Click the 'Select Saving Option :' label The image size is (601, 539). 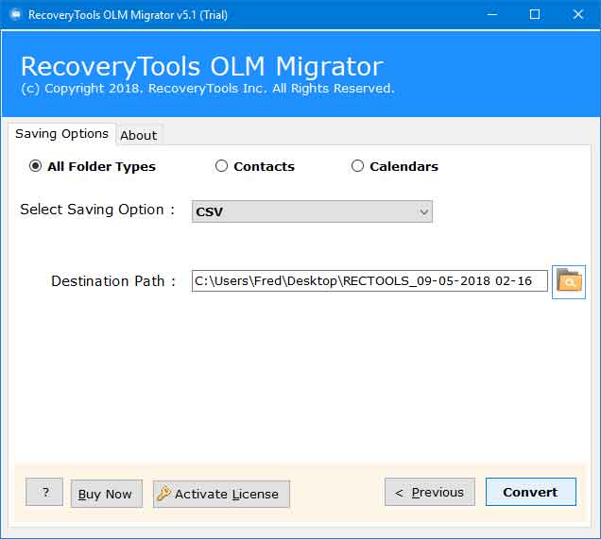[x=97, y=210]
